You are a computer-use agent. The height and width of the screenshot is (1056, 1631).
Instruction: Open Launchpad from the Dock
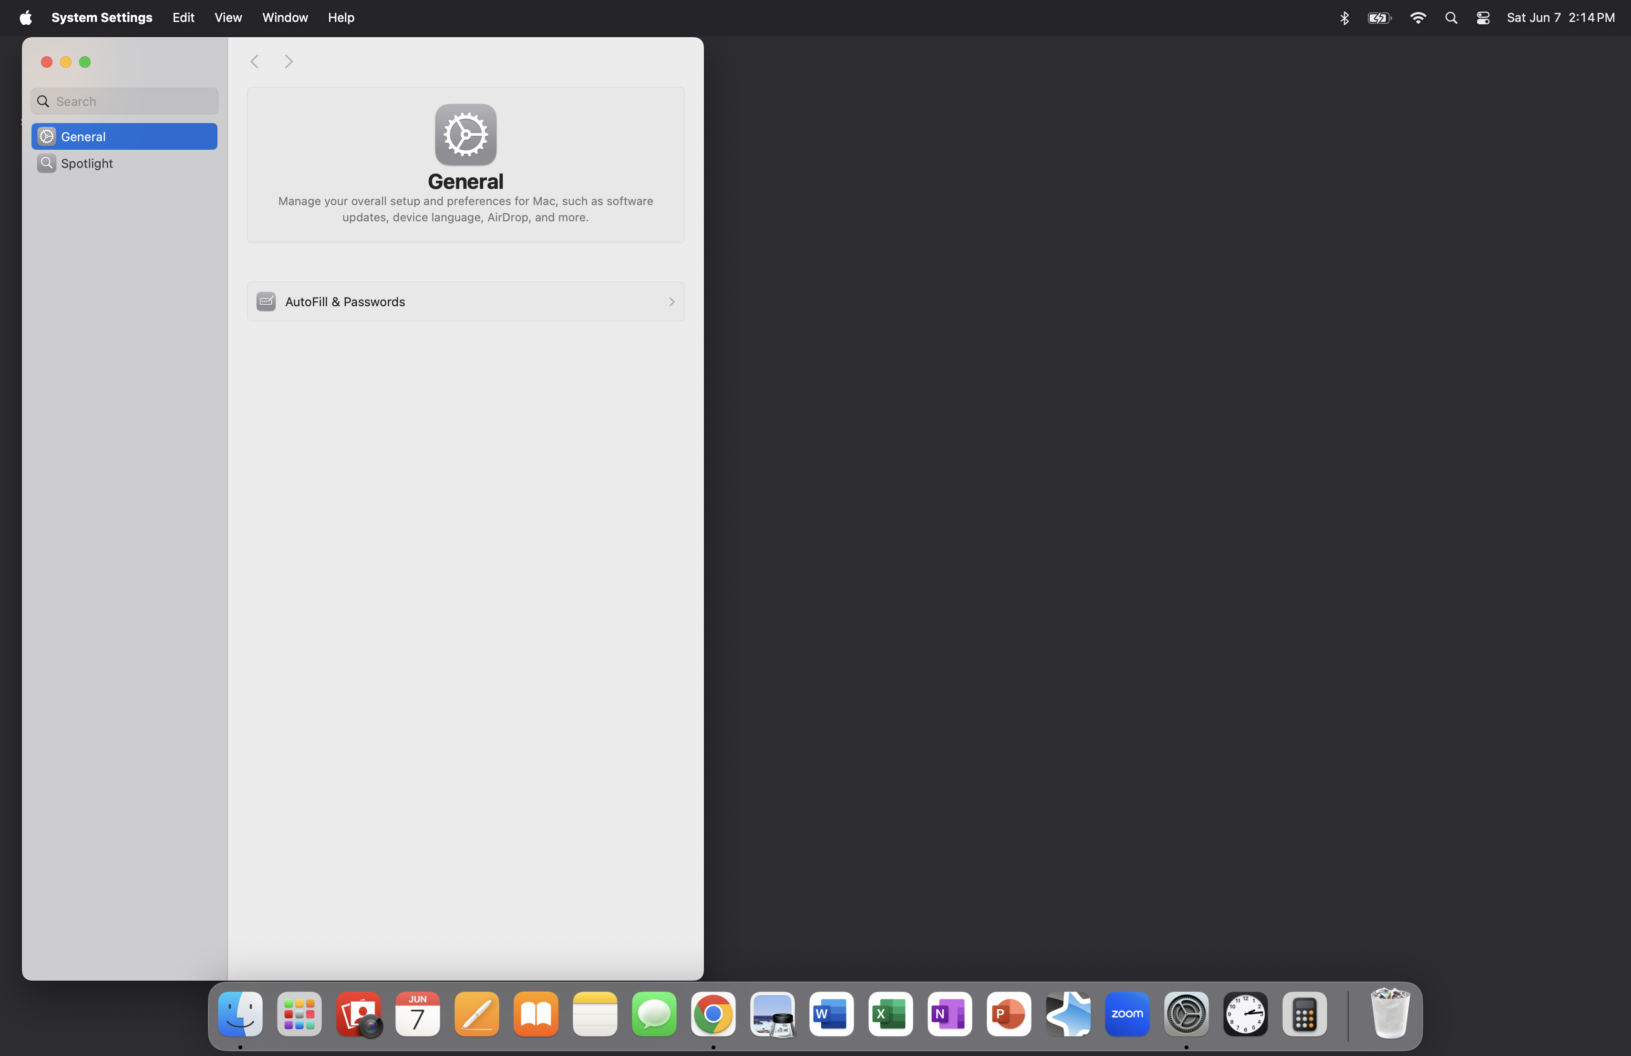pyautogui.click(x=299, y=1014)
